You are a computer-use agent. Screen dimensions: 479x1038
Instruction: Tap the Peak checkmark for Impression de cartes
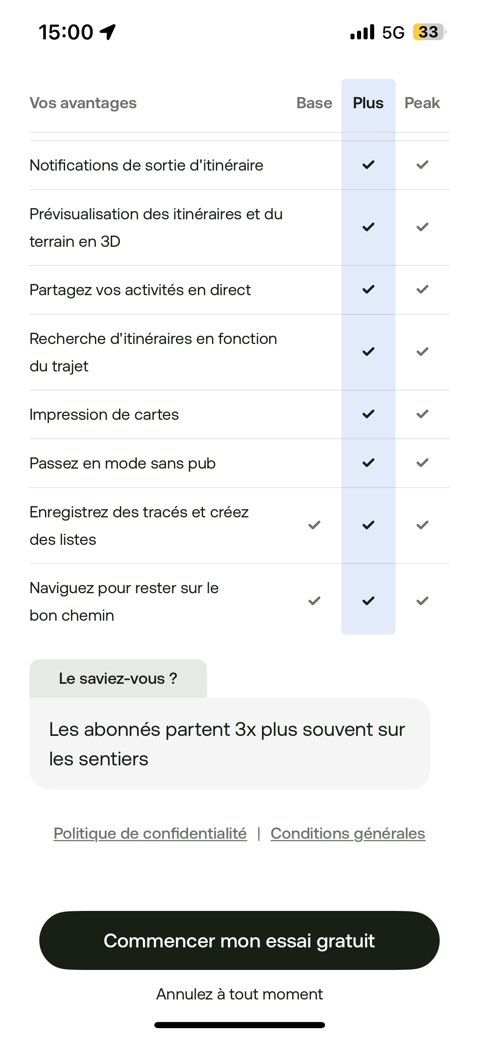coord(422,414)
